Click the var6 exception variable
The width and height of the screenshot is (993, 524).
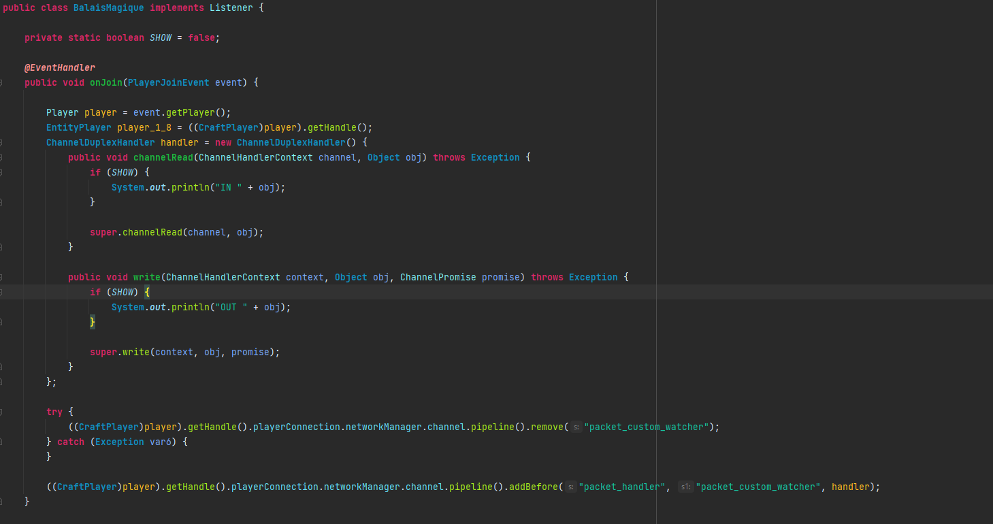point(161,442)
